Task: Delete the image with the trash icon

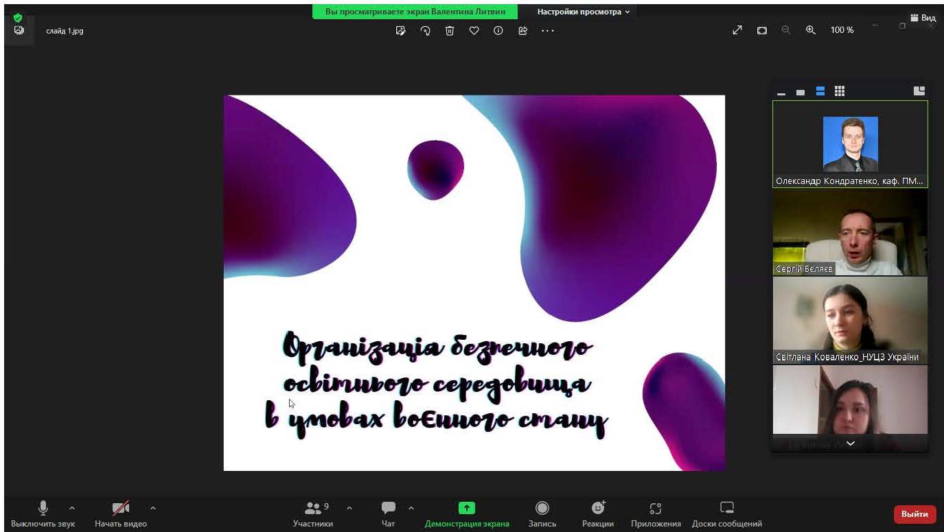Action: tap(450, 31)
